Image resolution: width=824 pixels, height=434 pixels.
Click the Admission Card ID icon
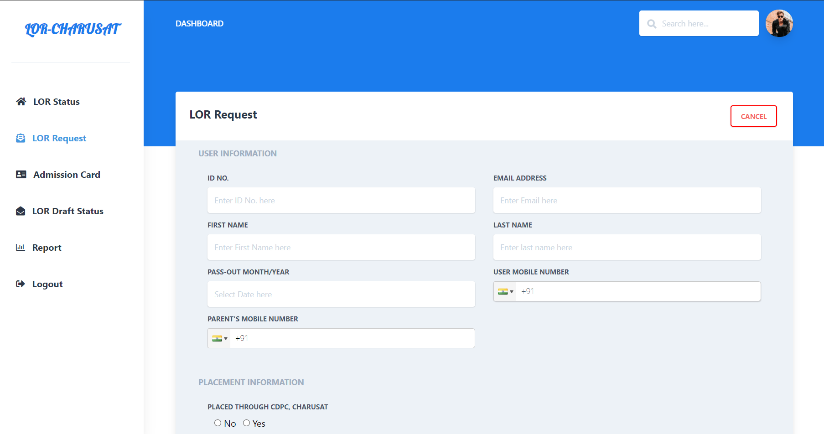coord(21,175)
